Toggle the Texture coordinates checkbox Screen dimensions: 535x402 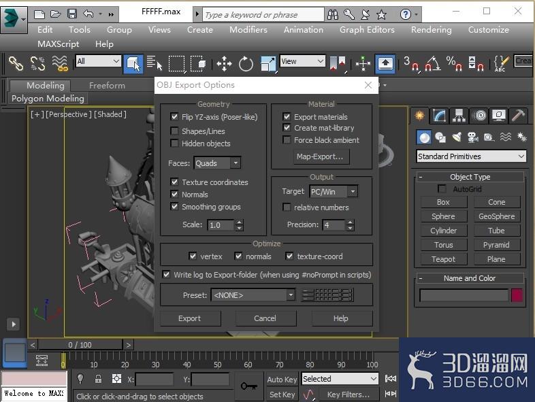pos(174,182)
